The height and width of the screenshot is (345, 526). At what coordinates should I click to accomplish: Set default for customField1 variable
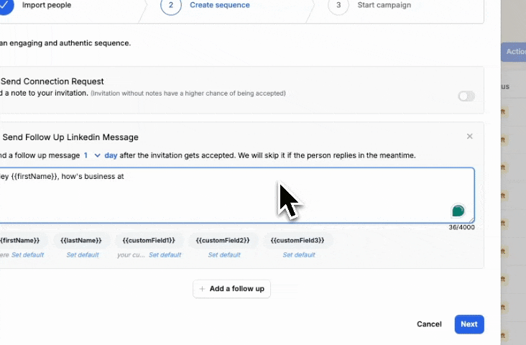[x=165, y=254]
